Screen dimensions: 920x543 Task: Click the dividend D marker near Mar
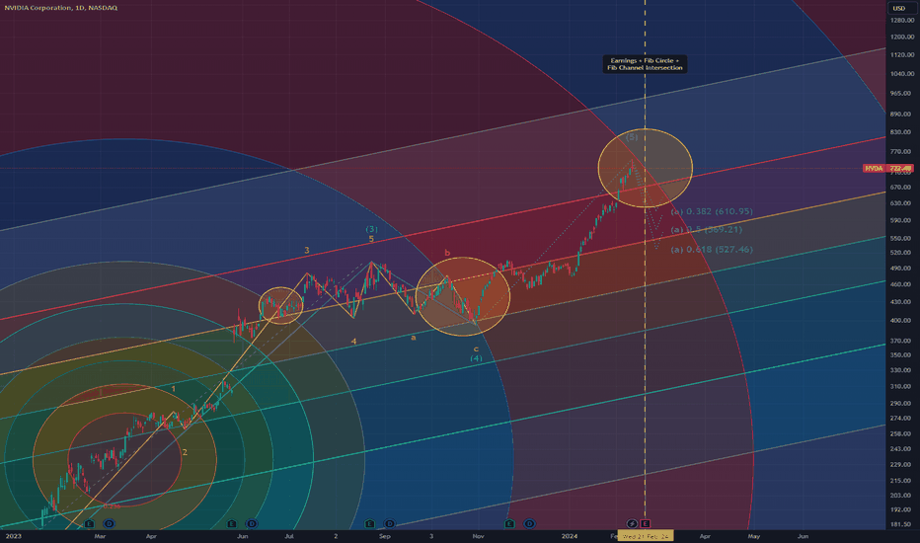[110, 523]
